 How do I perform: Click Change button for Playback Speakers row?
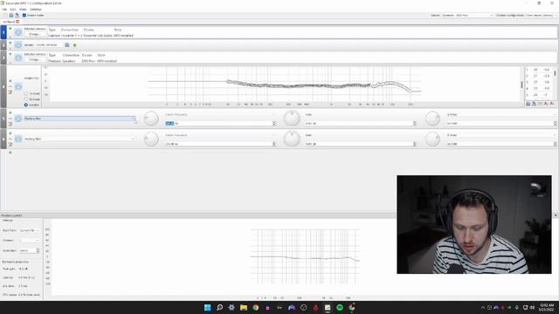point(34,60)
